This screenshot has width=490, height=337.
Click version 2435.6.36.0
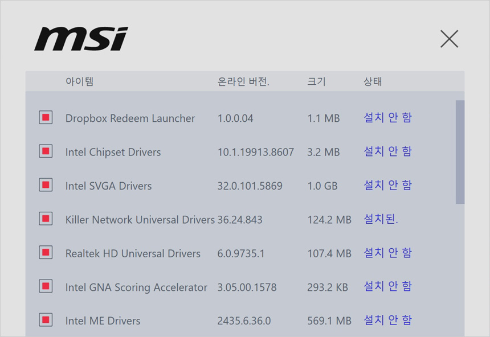tap(244, 320)
